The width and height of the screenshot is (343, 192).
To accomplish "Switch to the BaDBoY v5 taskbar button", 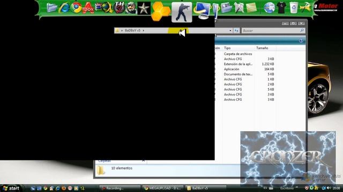I will [x=206, y=188].
